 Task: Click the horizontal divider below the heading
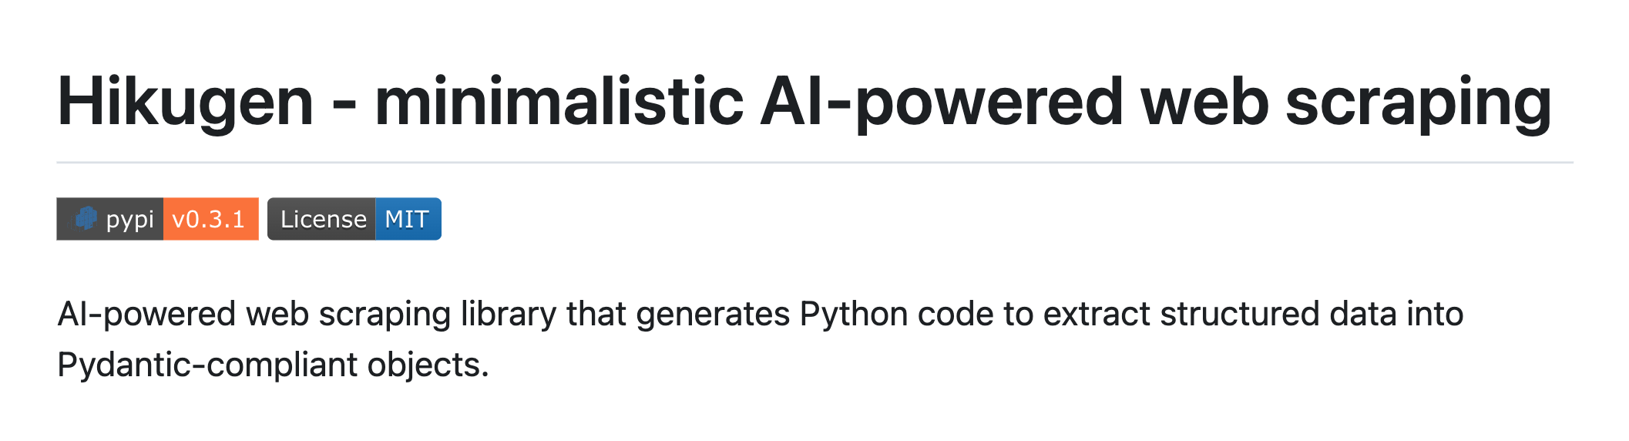tap(814, 163)
